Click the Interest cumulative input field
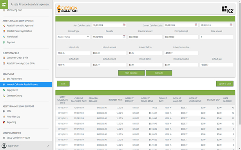 pyautogui.click(x=181, y=53)
